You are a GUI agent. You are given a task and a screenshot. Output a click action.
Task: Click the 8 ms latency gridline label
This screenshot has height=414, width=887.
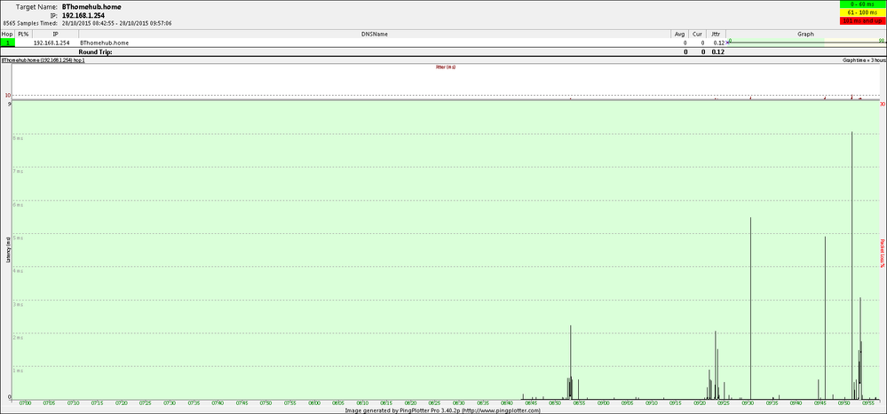tap(19, 137)
